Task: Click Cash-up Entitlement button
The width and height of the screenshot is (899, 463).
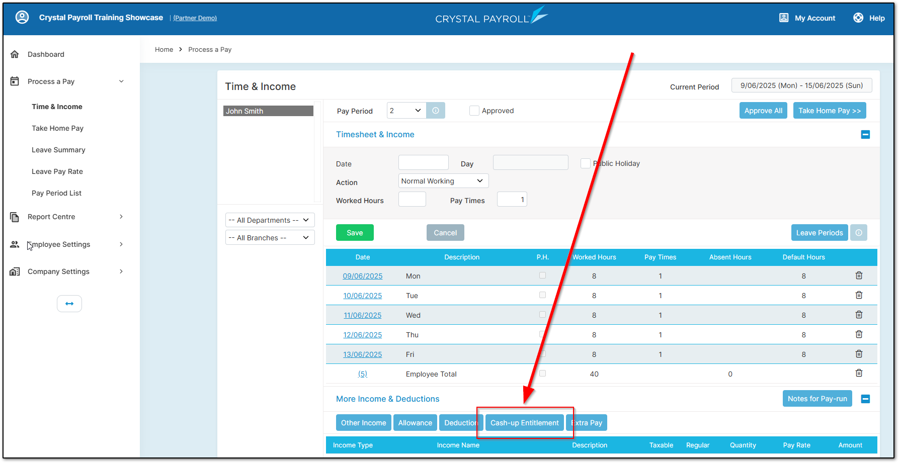Action: coord(524,423)
